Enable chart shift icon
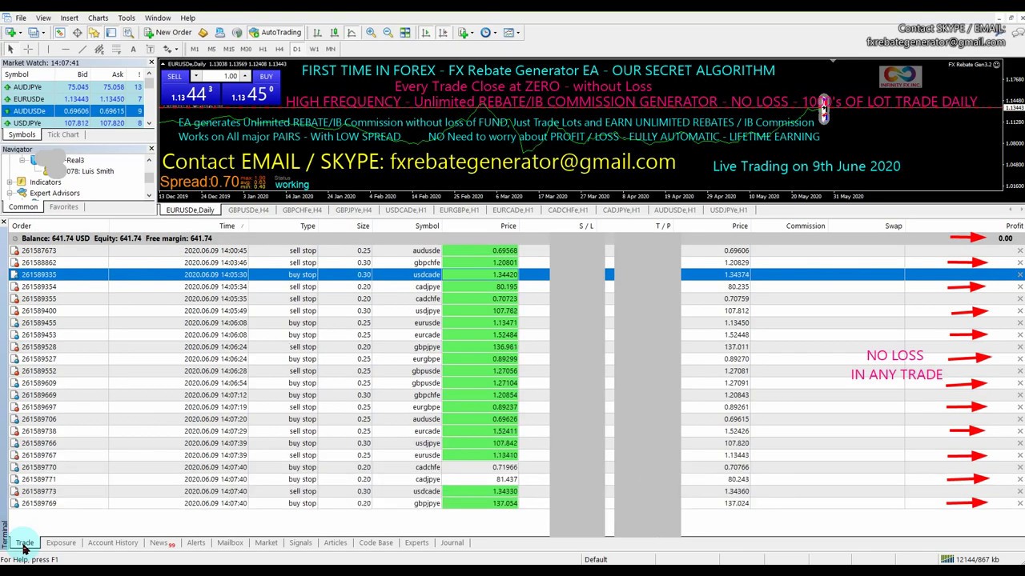This screenshot has height=576, width=1025. point(443,33)
